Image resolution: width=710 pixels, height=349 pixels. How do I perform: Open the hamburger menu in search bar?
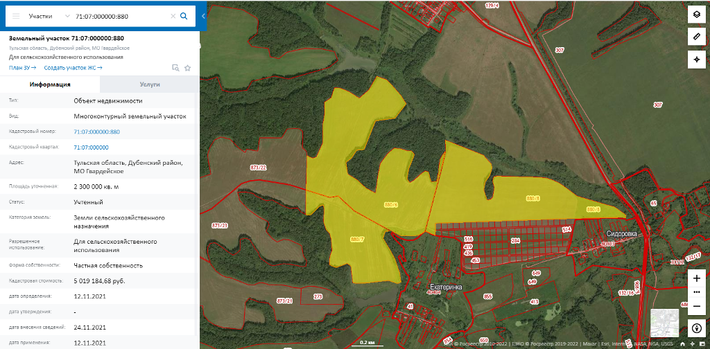[x=16, y=15]
